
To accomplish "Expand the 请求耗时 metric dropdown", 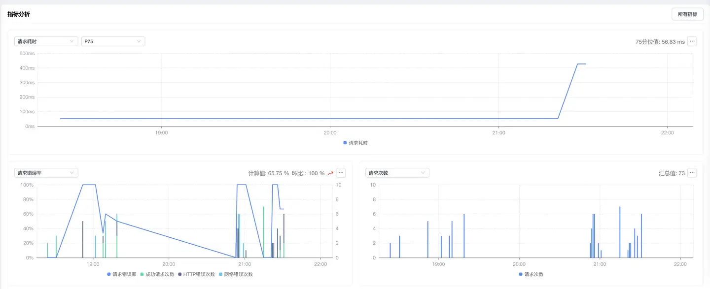I will coord(46,41).
